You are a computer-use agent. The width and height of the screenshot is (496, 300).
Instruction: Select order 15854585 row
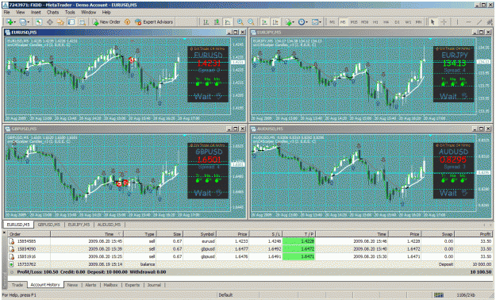tap(250, 241)
